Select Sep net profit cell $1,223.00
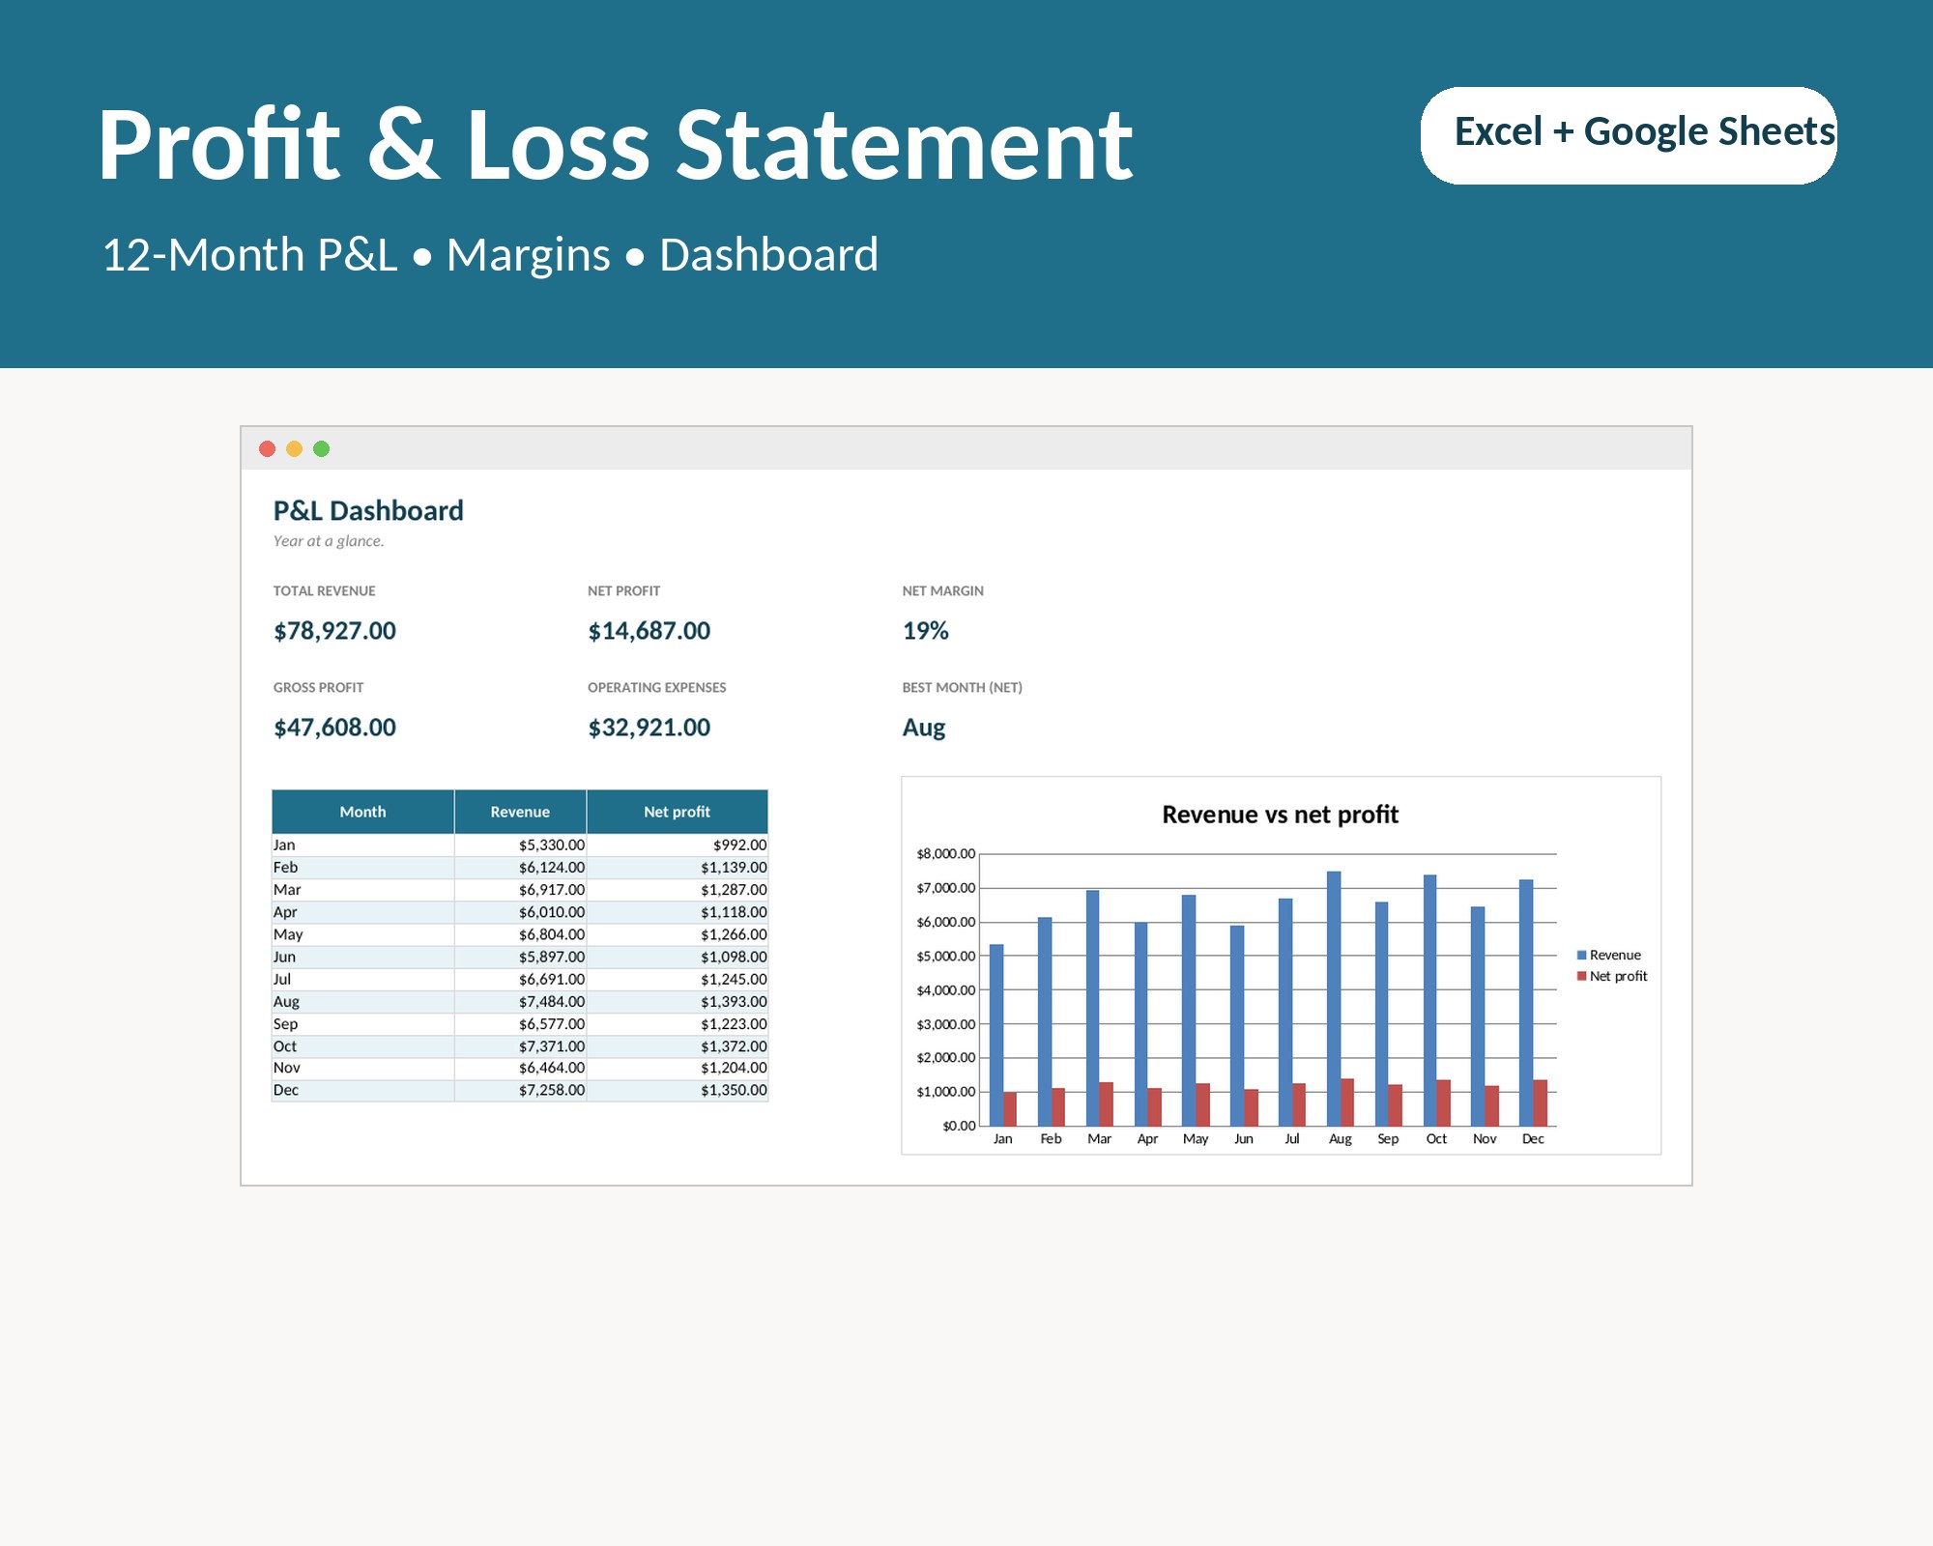This screenshot has height=1546, width=1933. [x=677, y=1024]
